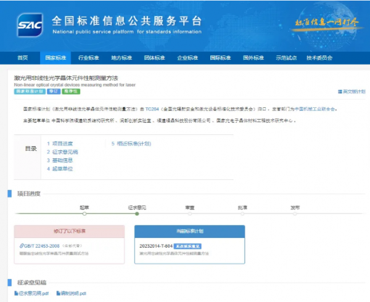Click the 修订 tag badge

[53, 91]
